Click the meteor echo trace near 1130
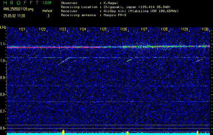The width and height of the screenshot is (213, 135). (x=199, y=60)
